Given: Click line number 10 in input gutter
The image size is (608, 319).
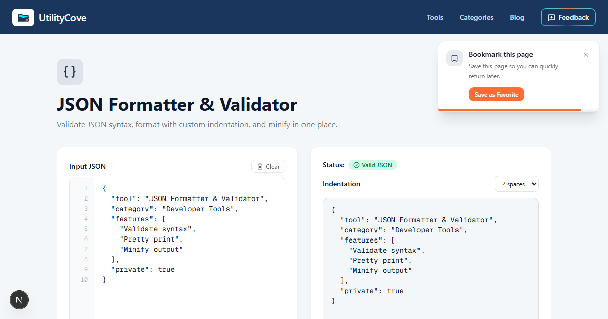Looking at the screenshot, I should tap(84, 280).
